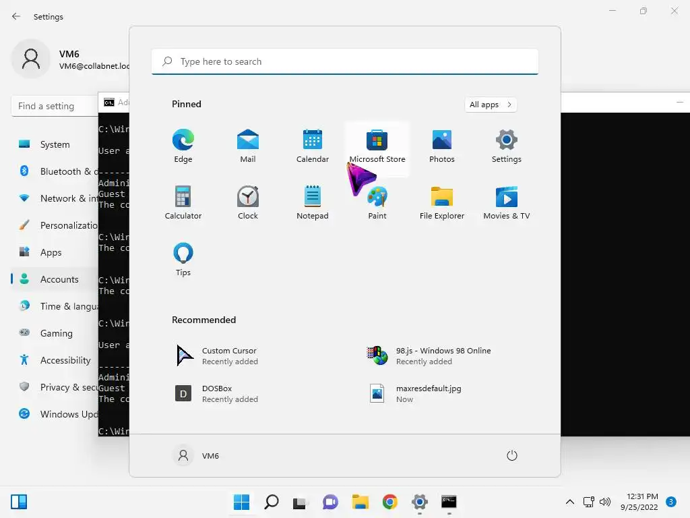
Task: Launch the Calculator app
Action: tap(183, 203)
